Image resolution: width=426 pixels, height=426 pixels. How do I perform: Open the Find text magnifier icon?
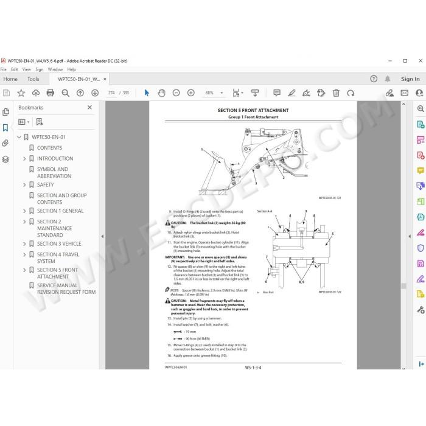click(65, 93)
